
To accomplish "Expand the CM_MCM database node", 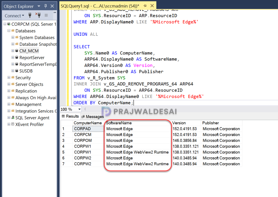I will coord(13,51).
